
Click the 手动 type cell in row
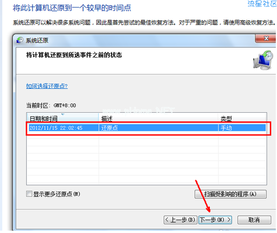(x=226, y=128)
